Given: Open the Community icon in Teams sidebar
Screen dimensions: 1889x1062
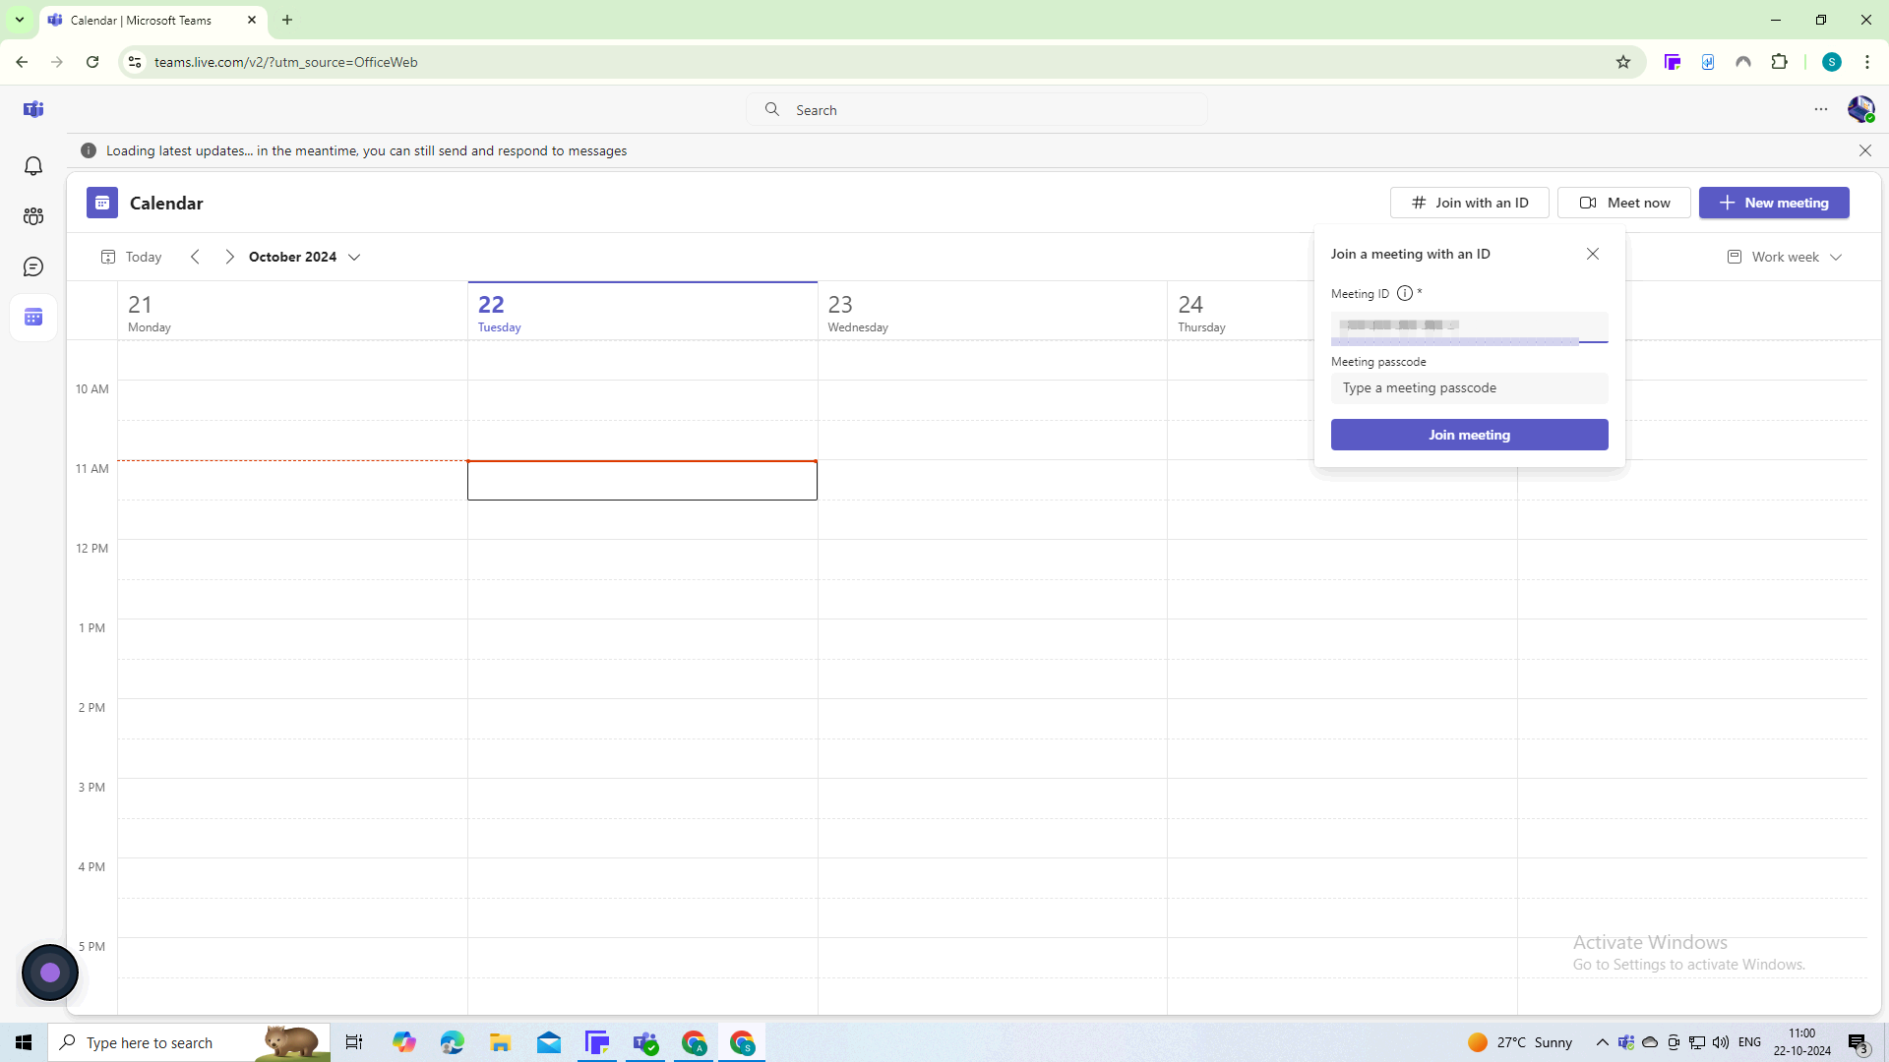Looking at the screenshot, I should tap(33, 216).
